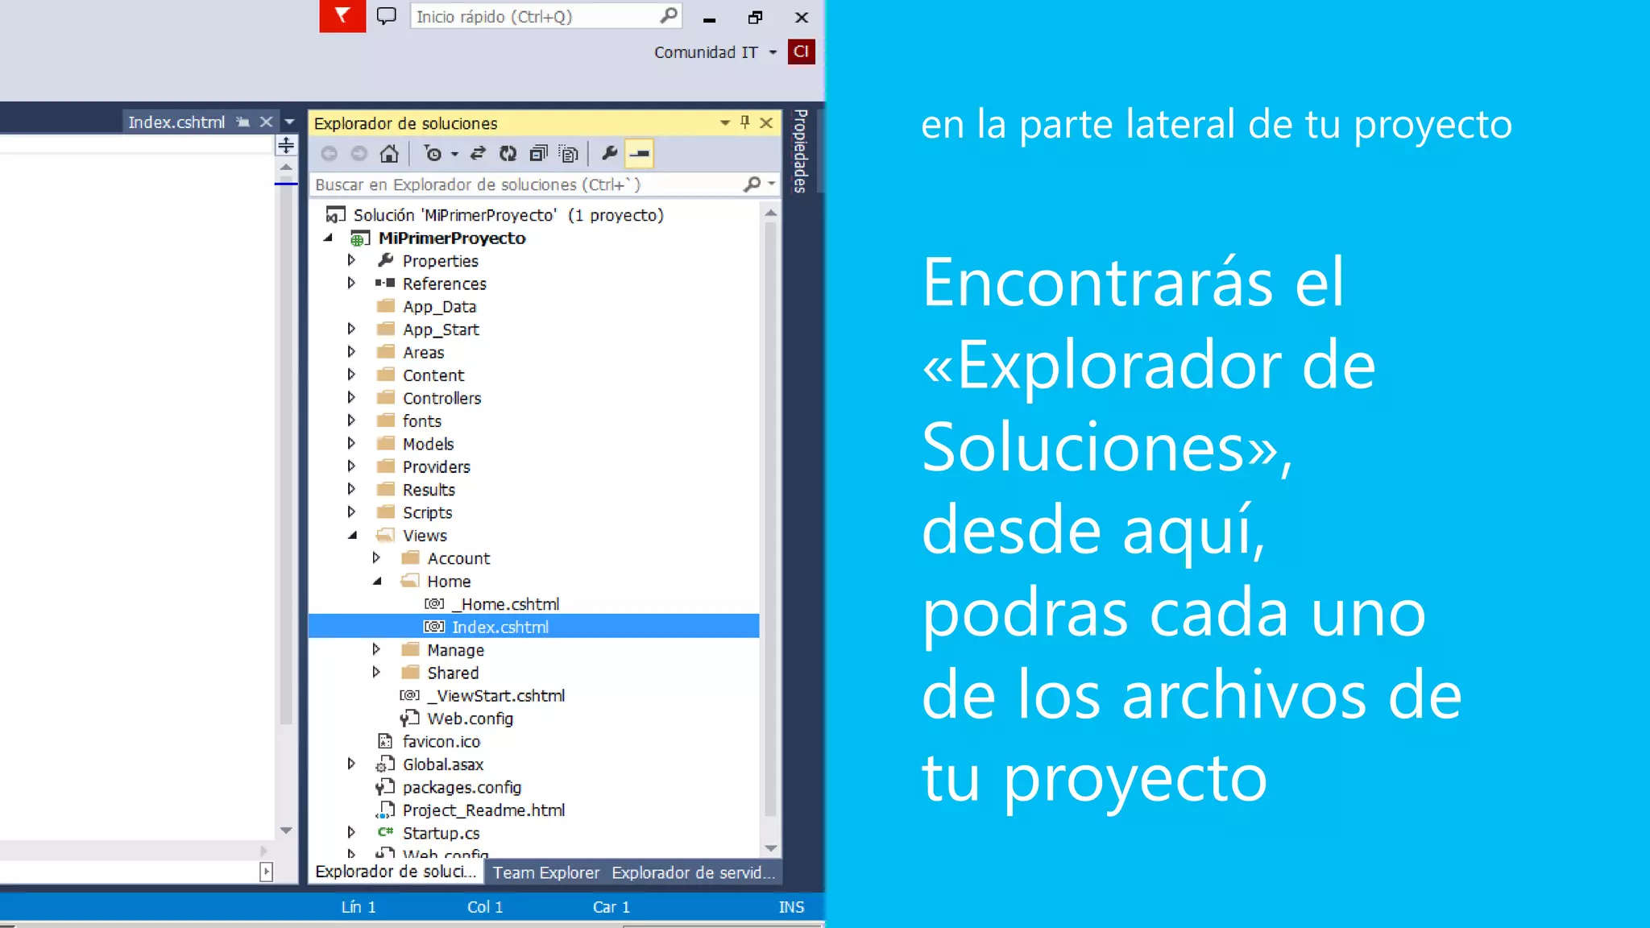Click the Collapse All icon
The height and width of the screenshot is (928, 1650).
click(538, 153)
